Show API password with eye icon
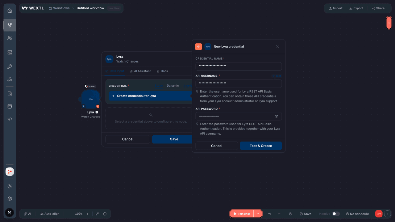 click(276, 116)
